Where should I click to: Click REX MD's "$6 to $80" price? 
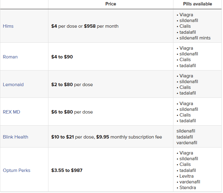(62, 112)
